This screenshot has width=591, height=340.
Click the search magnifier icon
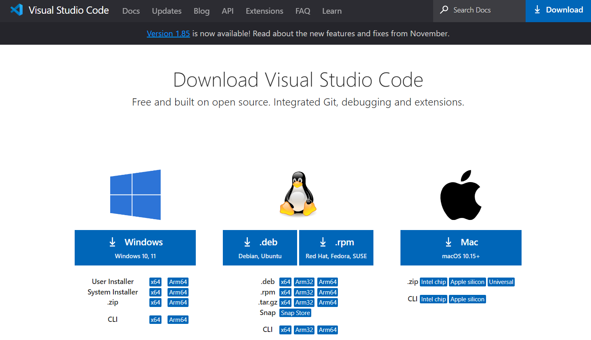pos(444,10)
